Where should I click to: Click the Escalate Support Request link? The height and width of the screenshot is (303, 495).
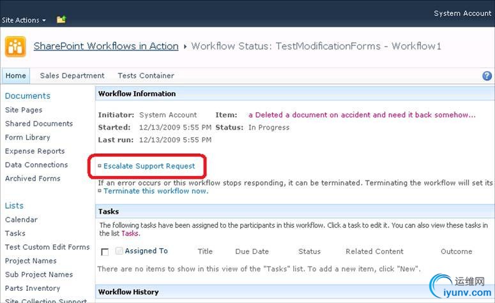click(x=149, y=166)
